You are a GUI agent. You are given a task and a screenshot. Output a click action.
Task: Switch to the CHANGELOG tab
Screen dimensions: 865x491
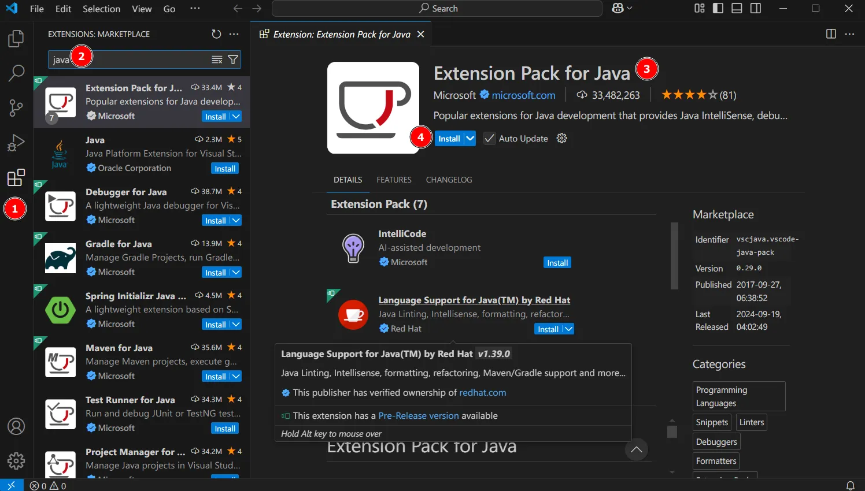point(449,180)
